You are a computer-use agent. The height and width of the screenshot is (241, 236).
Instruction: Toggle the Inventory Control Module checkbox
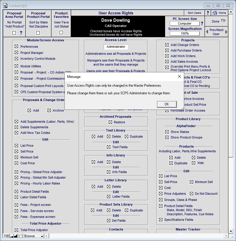[x=16, y=59]
